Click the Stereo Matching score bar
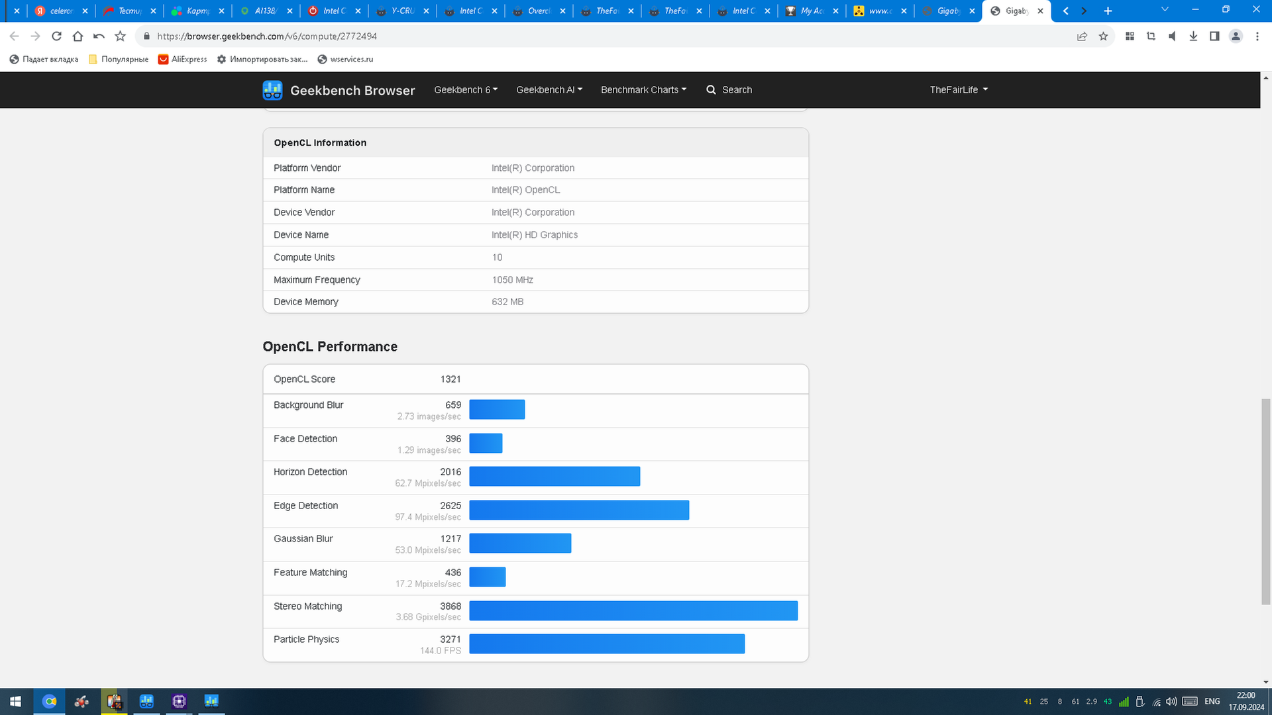Screen dimensions: 1272x715 tap(633, 610)
